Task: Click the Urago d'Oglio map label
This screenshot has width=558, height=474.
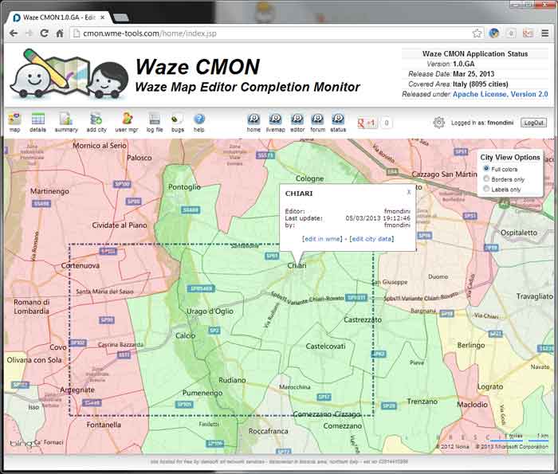Action: [x=210, y=311]
